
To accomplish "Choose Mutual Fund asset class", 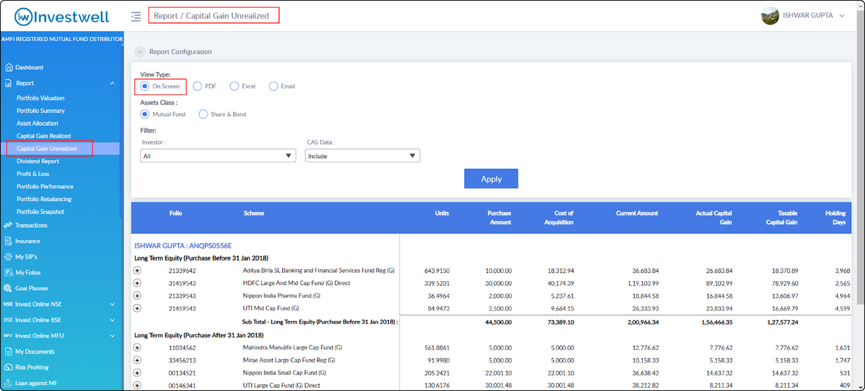I will coord(145,114).
